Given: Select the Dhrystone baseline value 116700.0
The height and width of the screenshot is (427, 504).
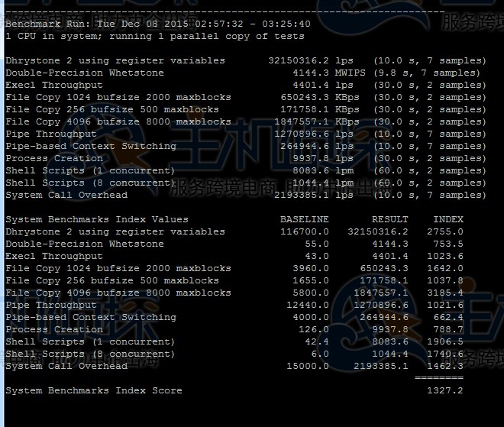Looking at the screenshot, I should (x=304, y=231).
